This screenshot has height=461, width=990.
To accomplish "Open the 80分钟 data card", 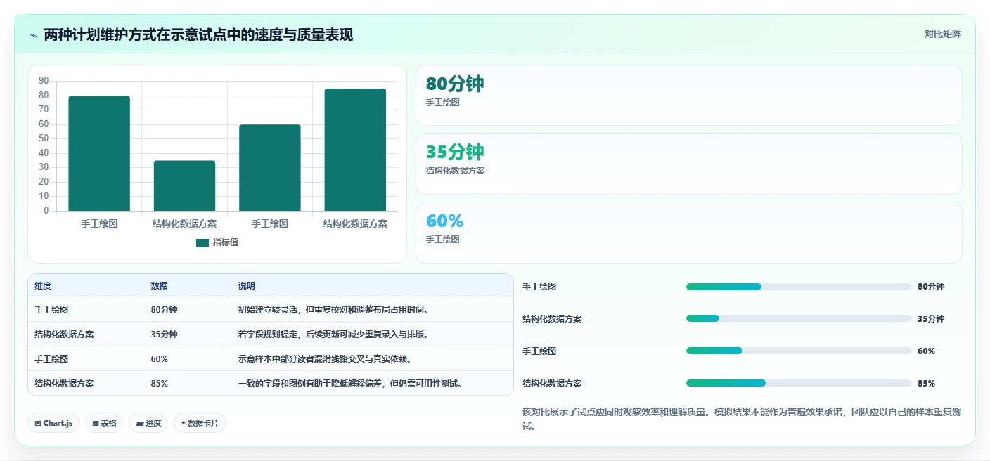I will coord(689,96).
